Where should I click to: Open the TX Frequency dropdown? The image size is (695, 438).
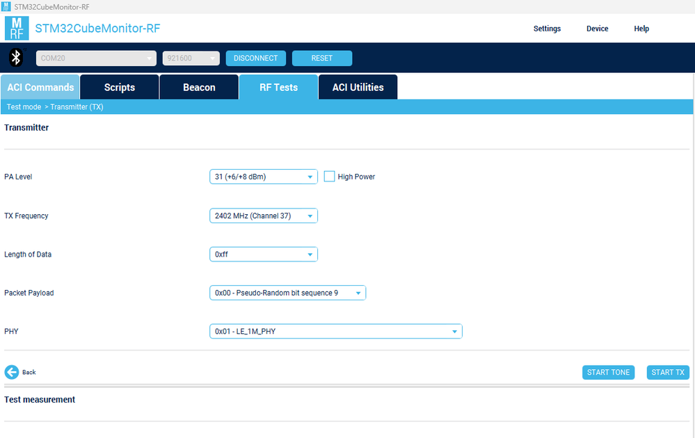[263, 216]
